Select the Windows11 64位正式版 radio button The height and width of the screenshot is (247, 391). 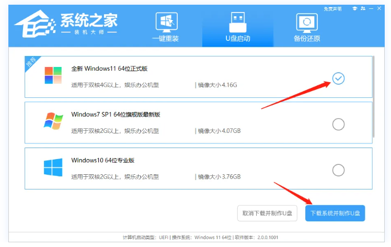(x=338, y=78)
